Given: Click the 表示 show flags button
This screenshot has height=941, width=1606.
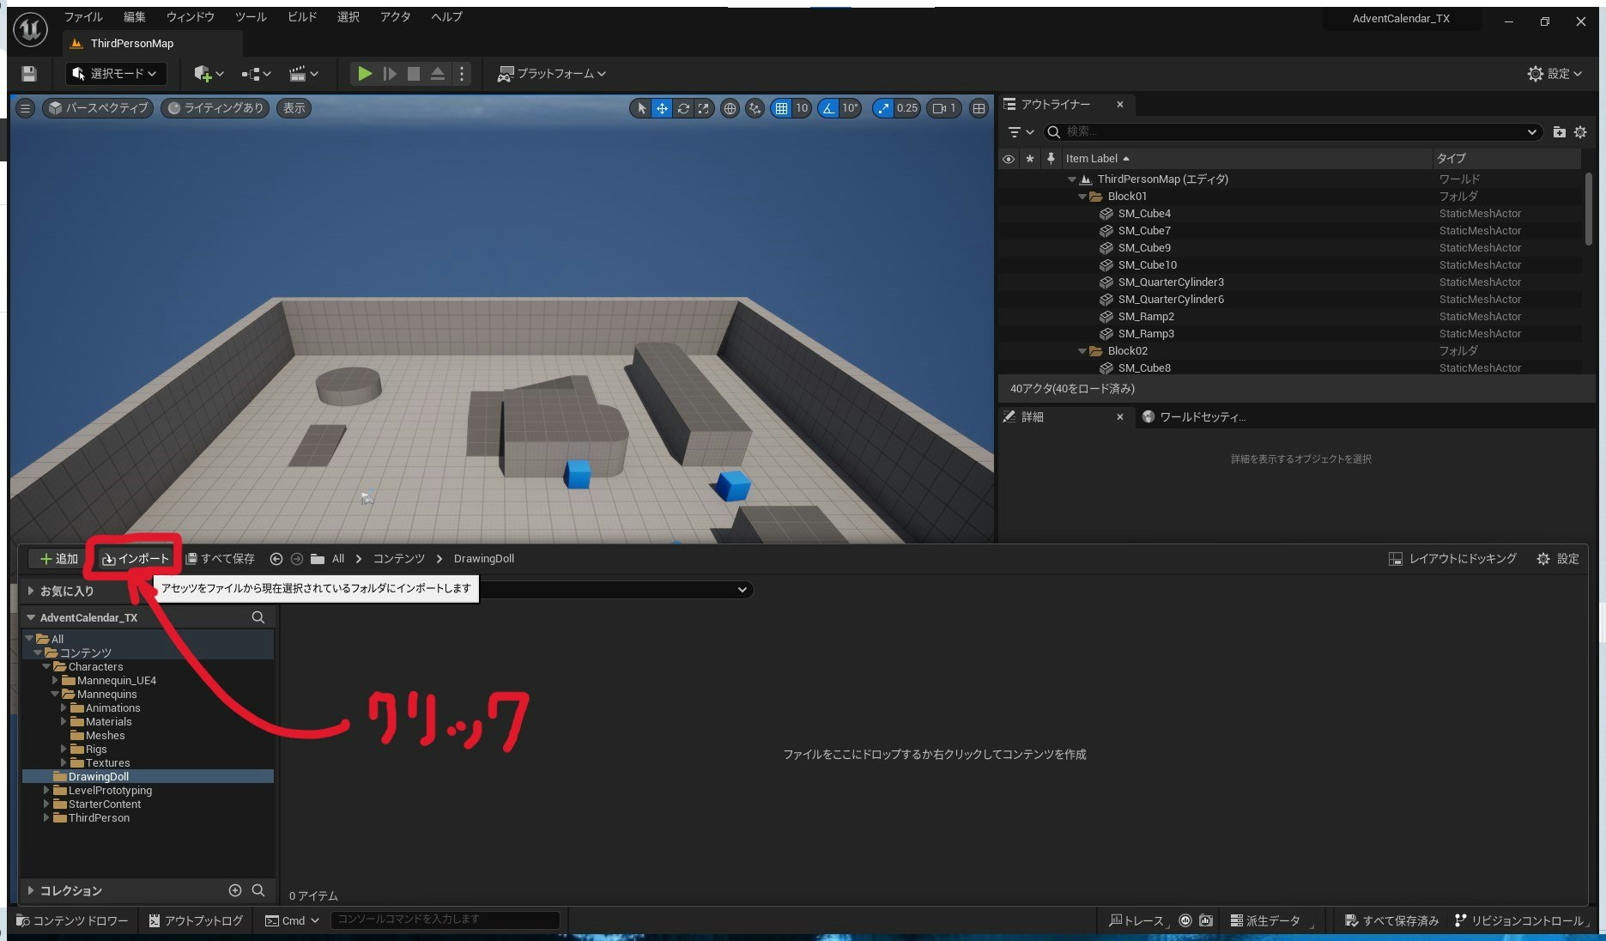Looking at the screenshot, I should (294, 108).
